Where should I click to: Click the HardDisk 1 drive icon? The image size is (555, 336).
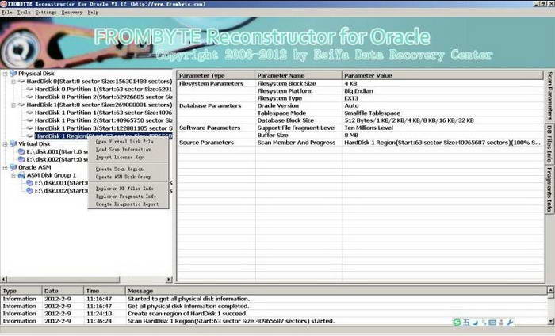click(21, 105)
